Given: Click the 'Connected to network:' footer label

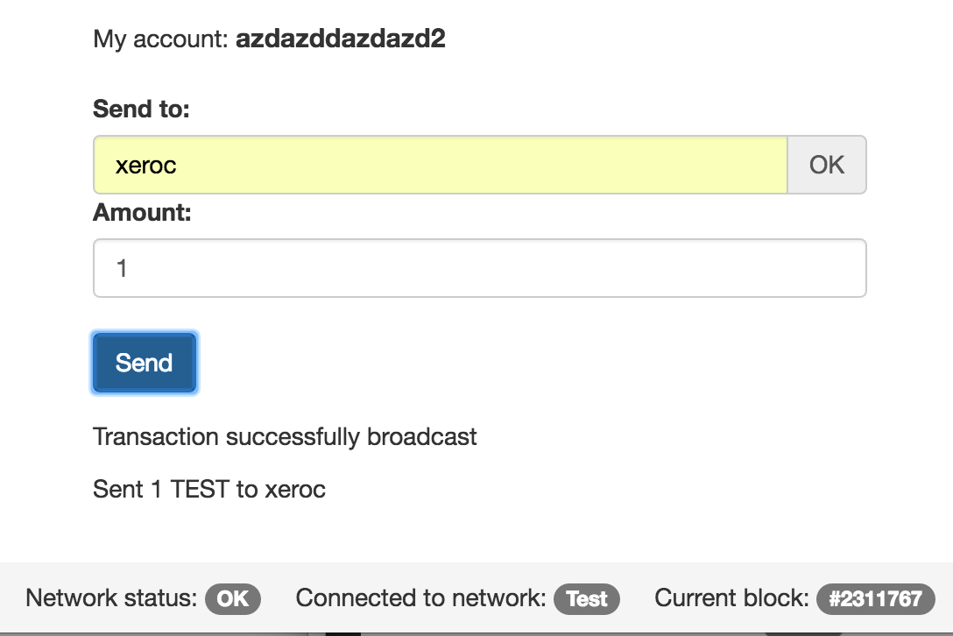Looking at the screenshot, I should tap(420, 598).
